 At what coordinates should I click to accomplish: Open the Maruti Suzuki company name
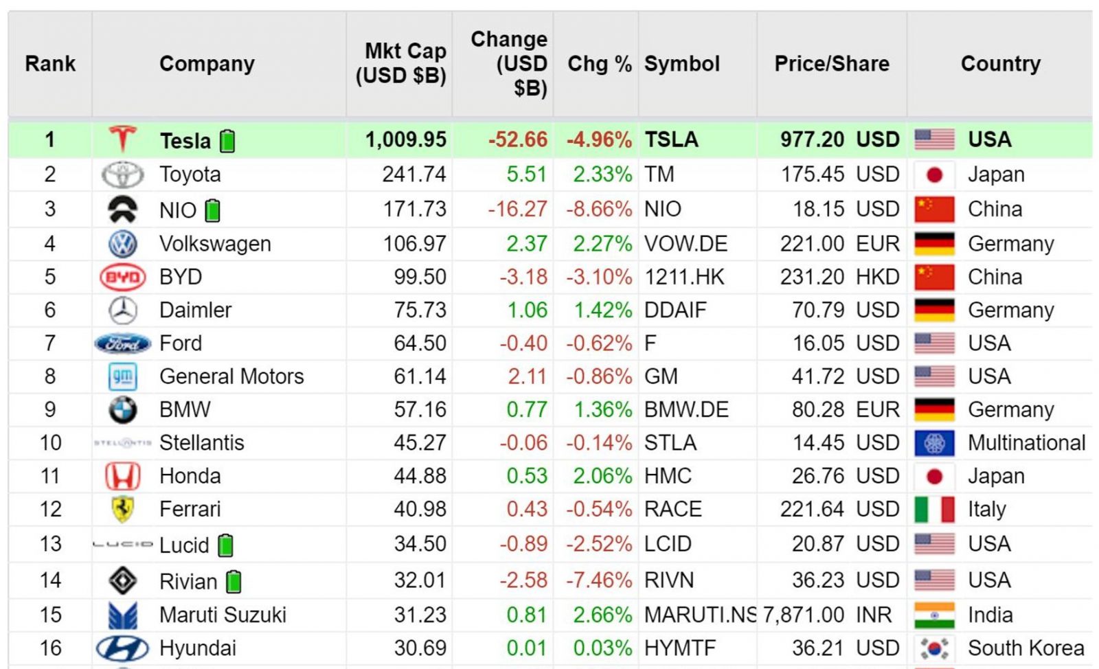tap(223, 615)
